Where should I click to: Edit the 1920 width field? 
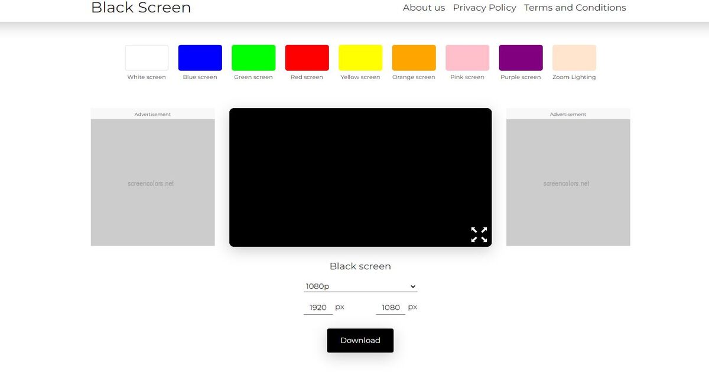(318, 307)
